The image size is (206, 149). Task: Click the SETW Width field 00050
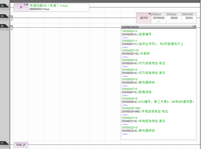(x=189, y=18)
